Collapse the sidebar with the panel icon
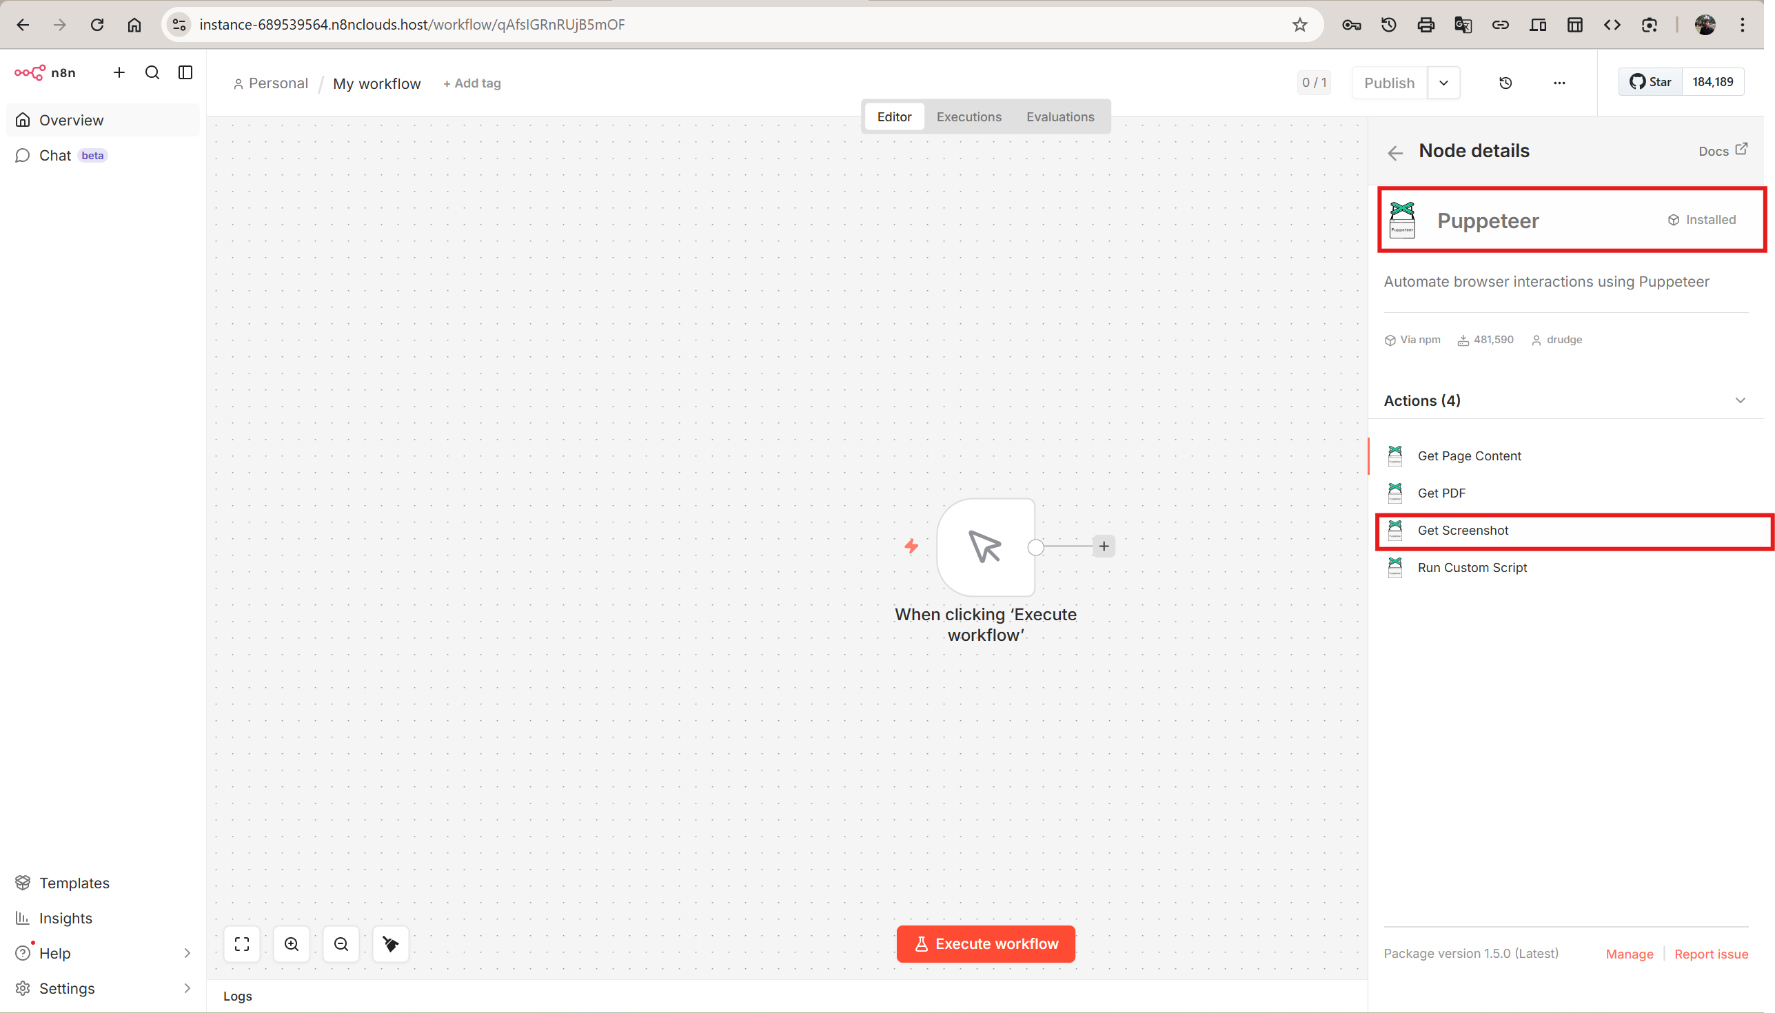The image size is (1775, 1013). tap(185, 72)
